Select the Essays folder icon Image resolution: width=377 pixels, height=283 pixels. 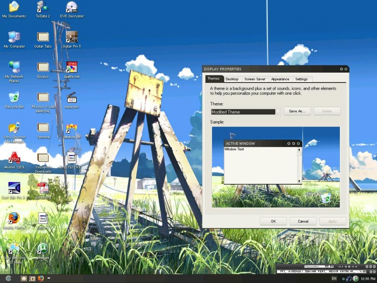click(x=43, y=70)
